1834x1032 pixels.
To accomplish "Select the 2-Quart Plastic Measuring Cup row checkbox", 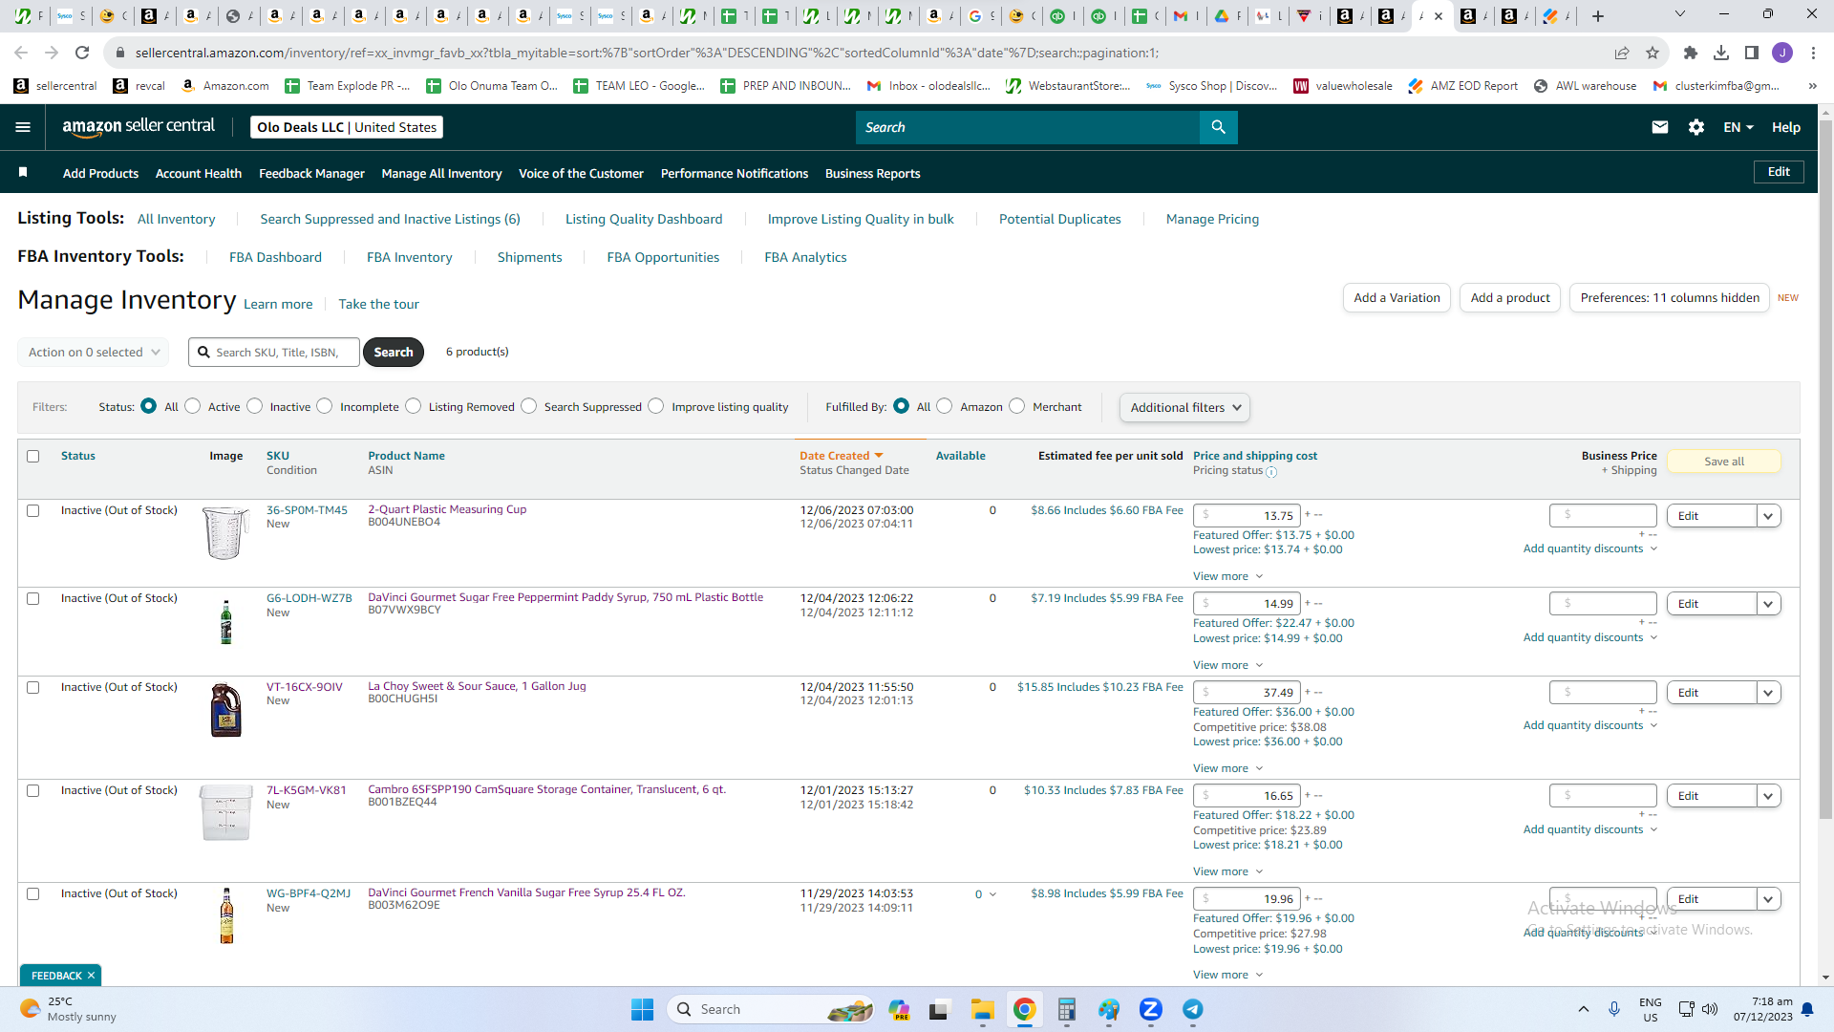I will pyautogui.click(x=33, y=511).
